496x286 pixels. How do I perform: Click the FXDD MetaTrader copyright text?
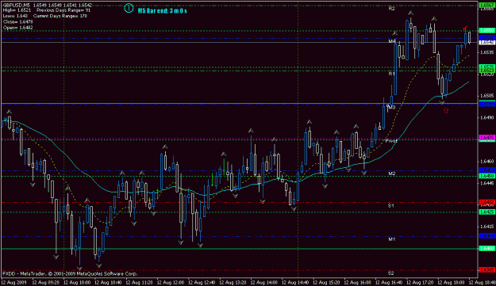70,274
